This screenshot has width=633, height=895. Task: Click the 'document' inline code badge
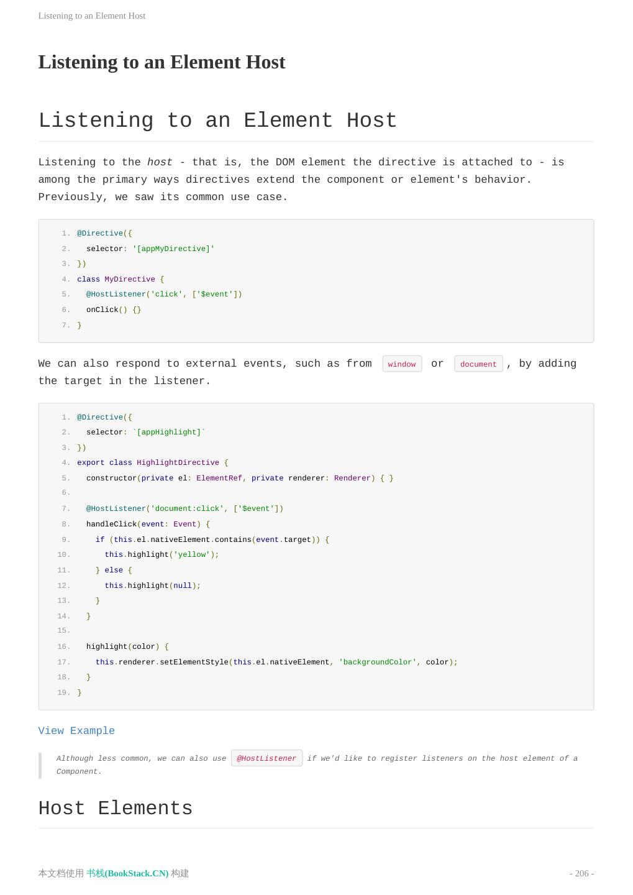478,364
